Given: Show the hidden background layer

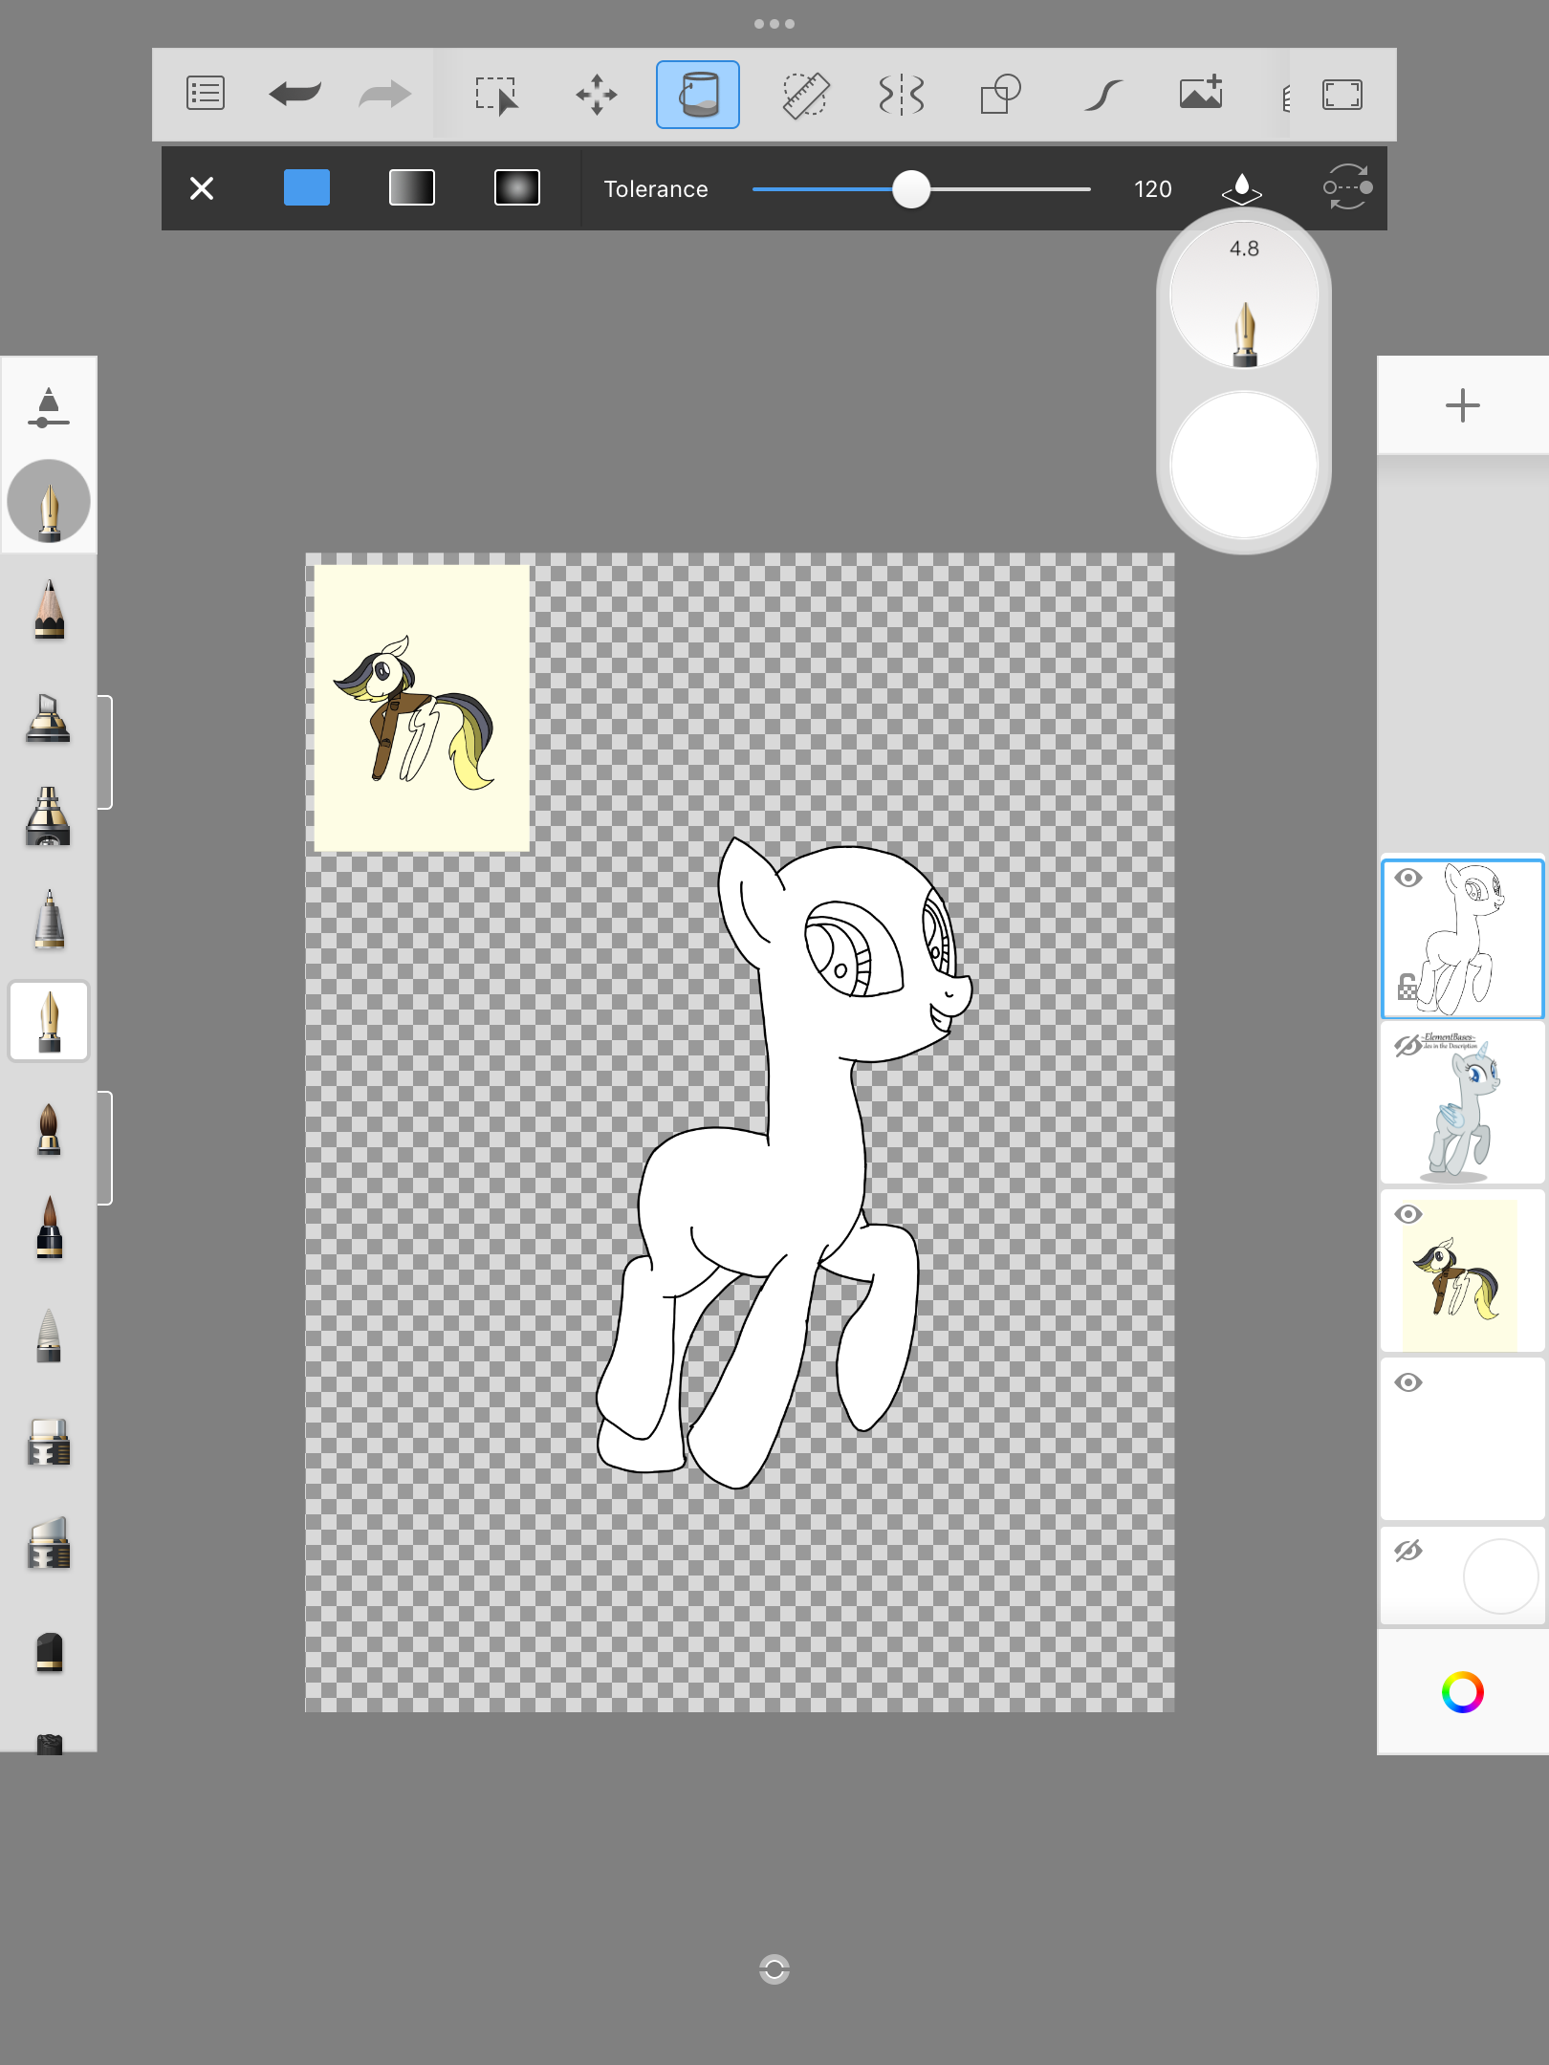Looking at the screenshot, I should click(1408, 1551).
